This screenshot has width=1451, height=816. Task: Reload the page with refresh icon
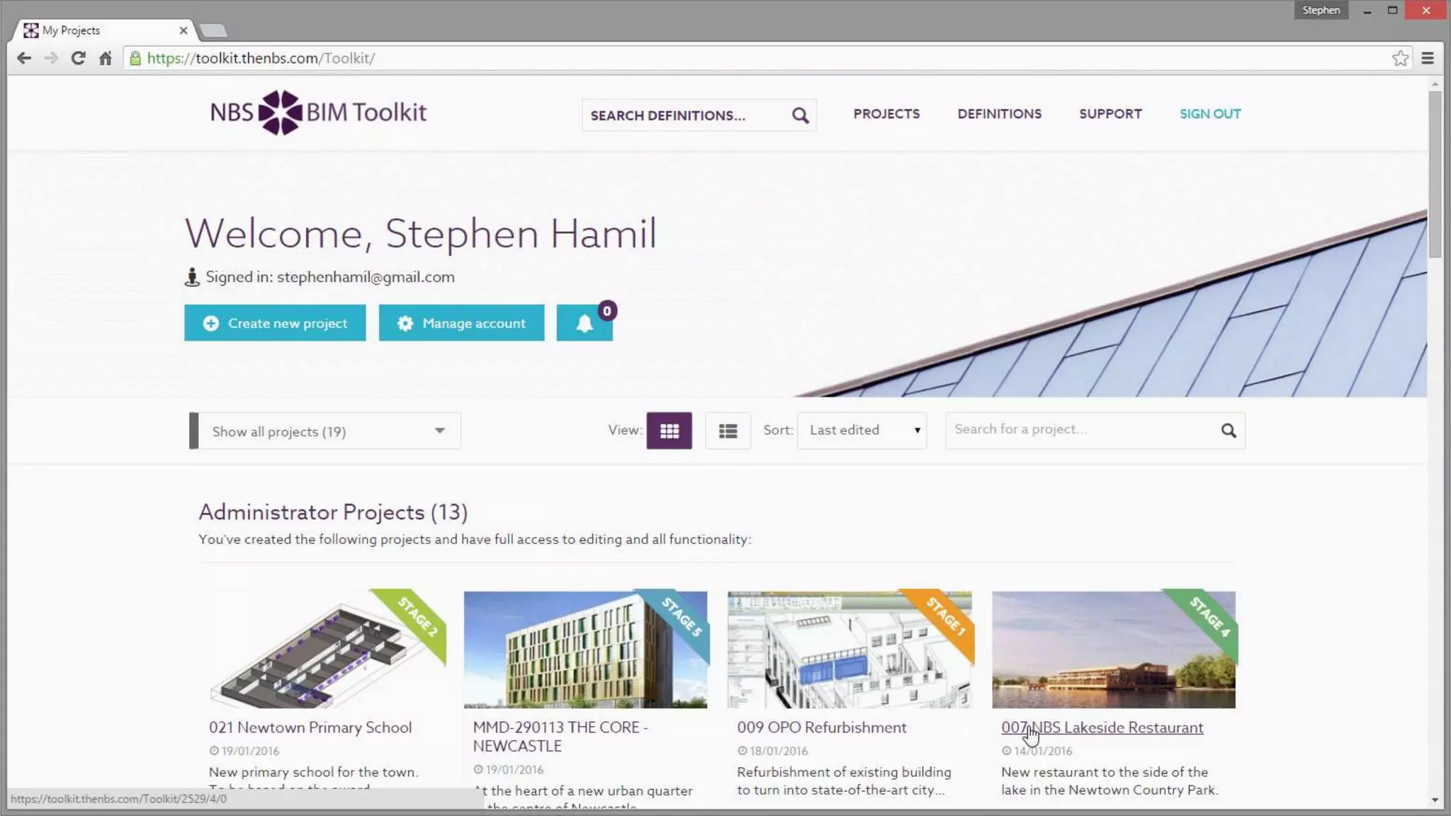(79, 59)
